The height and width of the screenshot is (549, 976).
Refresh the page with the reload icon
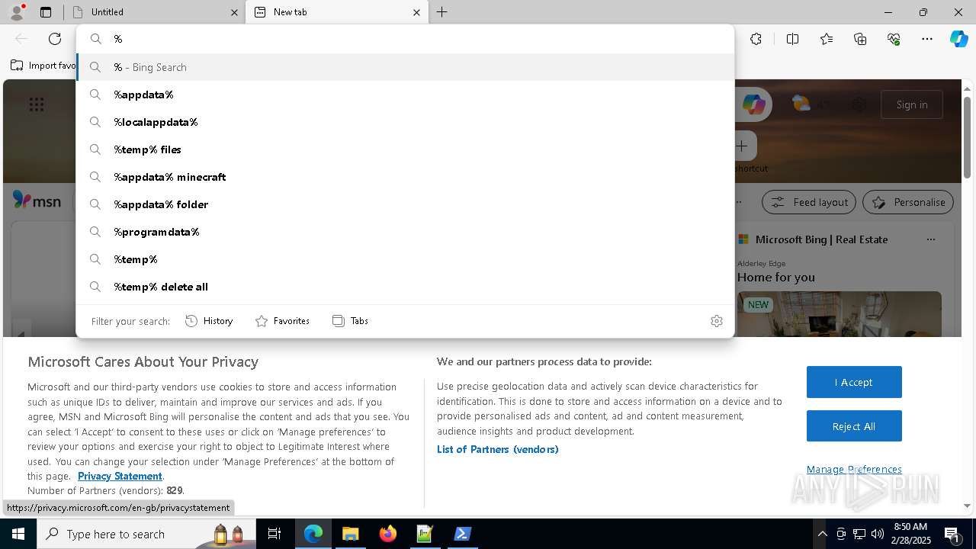coord(55,39)
